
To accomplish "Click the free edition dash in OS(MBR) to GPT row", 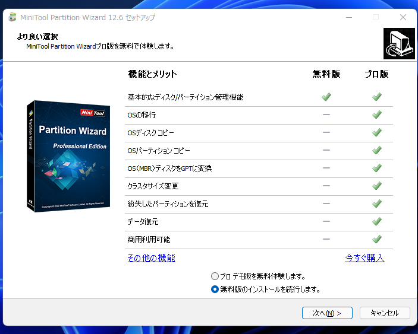I will click(x=326, y=168).
